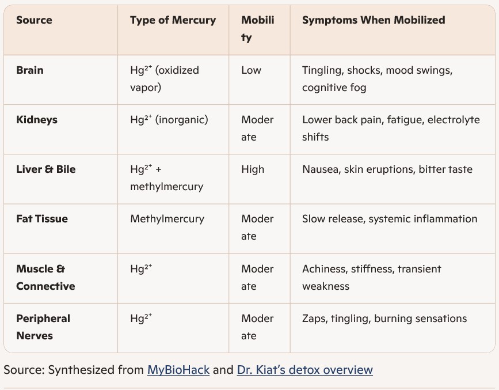This screenshot has width=499, height=390.
Task: Select the Peripheral Nerves row label
Action: tap(43, 327)
